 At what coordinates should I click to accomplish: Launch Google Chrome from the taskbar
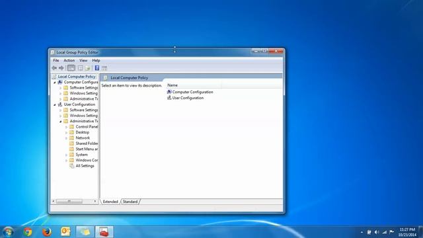(x=28, y=232)
